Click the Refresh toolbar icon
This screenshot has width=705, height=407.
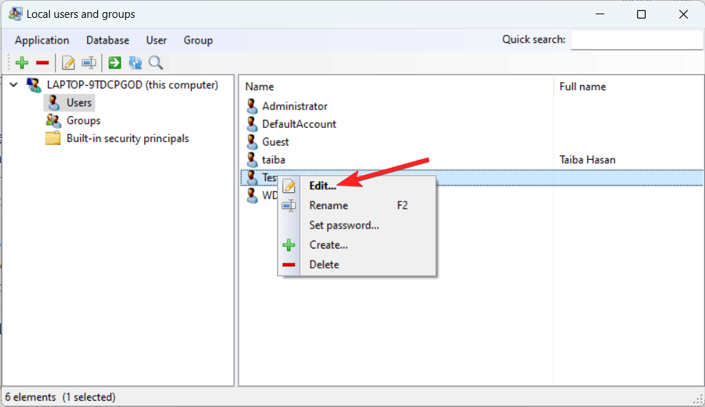(x=135, y=63)
